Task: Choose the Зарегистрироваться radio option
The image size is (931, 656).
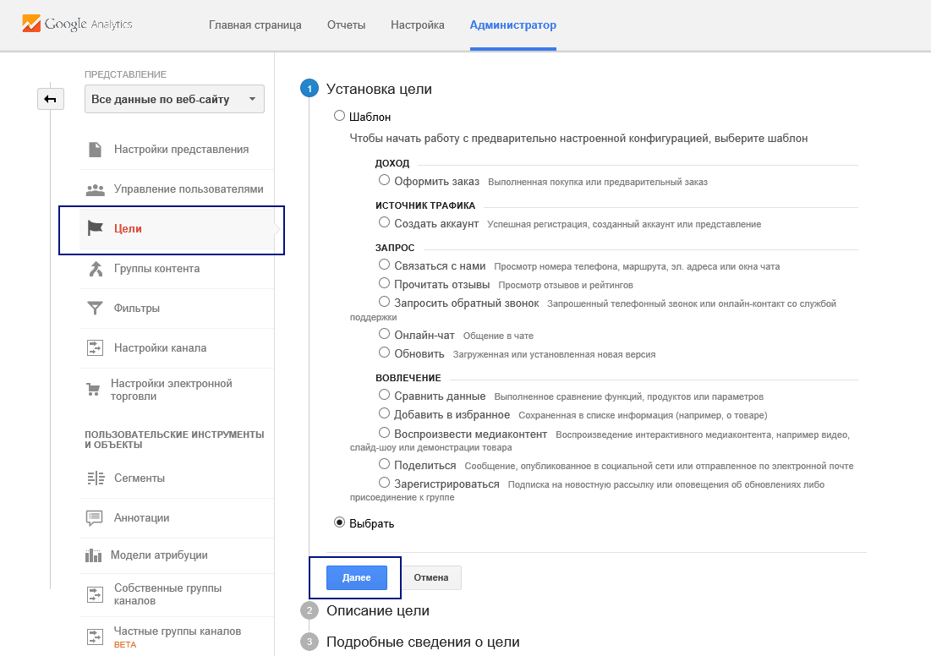Action: (x=384, y=483)
